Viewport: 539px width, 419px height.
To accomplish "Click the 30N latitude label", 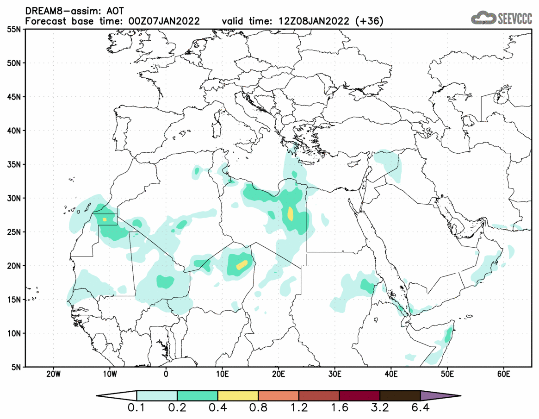I will point(13,198).
